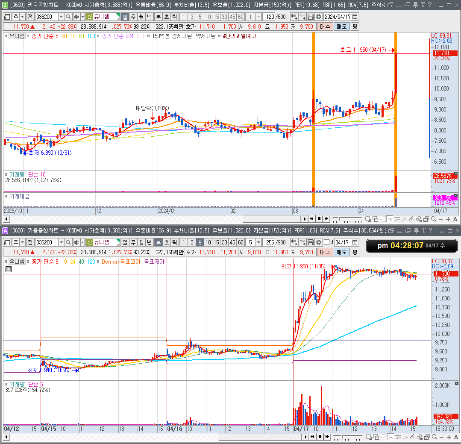Viewport: 461px width, 444px height.
Task: Open settings gear in bottom chart toolbar
Action: tap(319, 242)
